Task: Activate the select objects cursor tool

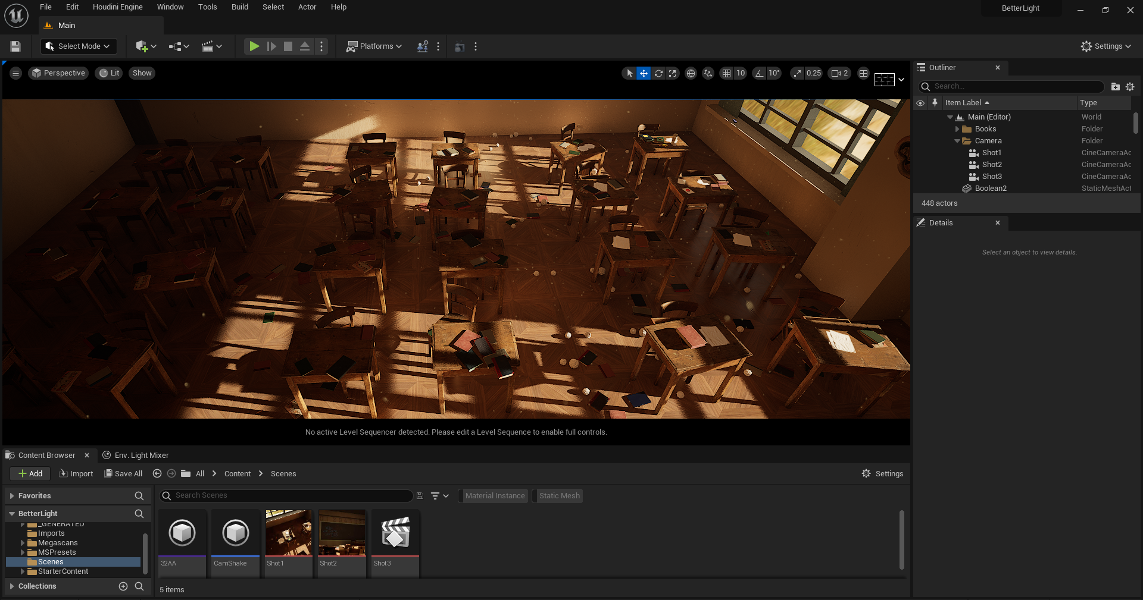Action: click(x=629, y=73)
